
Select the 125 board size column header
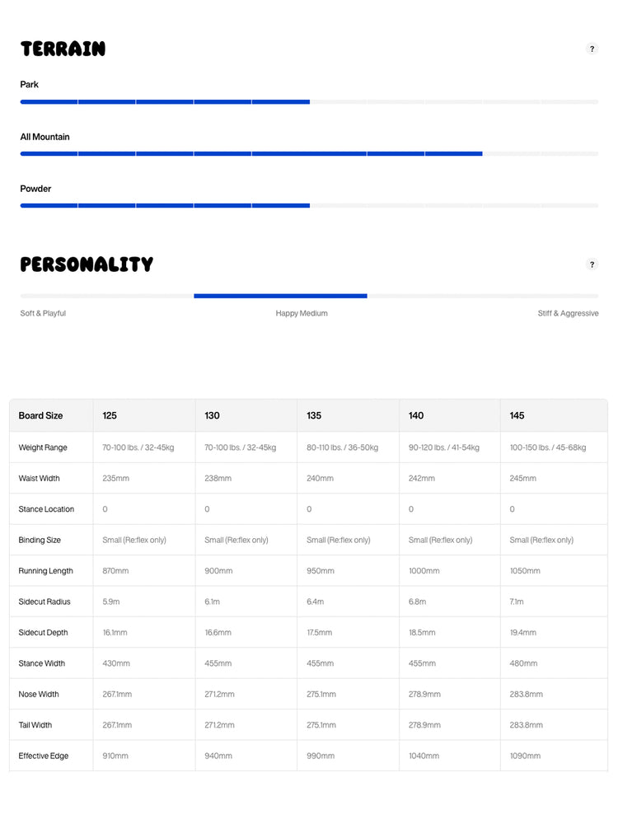(110, 415)
